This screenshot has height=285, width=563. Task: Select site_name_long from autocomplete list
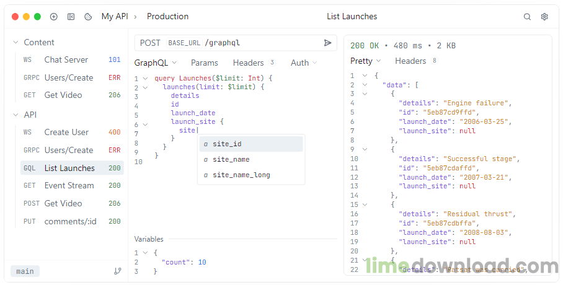(241, 175)
